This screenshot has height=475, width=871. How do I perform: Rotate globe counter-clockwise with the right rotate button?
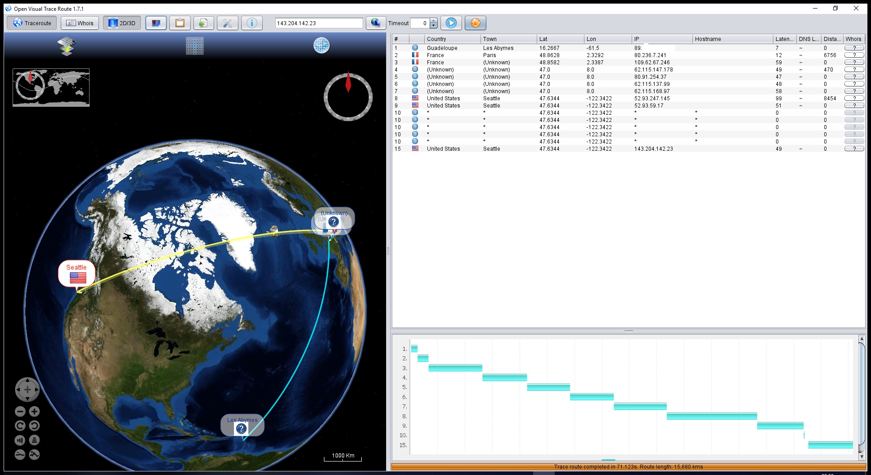(35, 426)
